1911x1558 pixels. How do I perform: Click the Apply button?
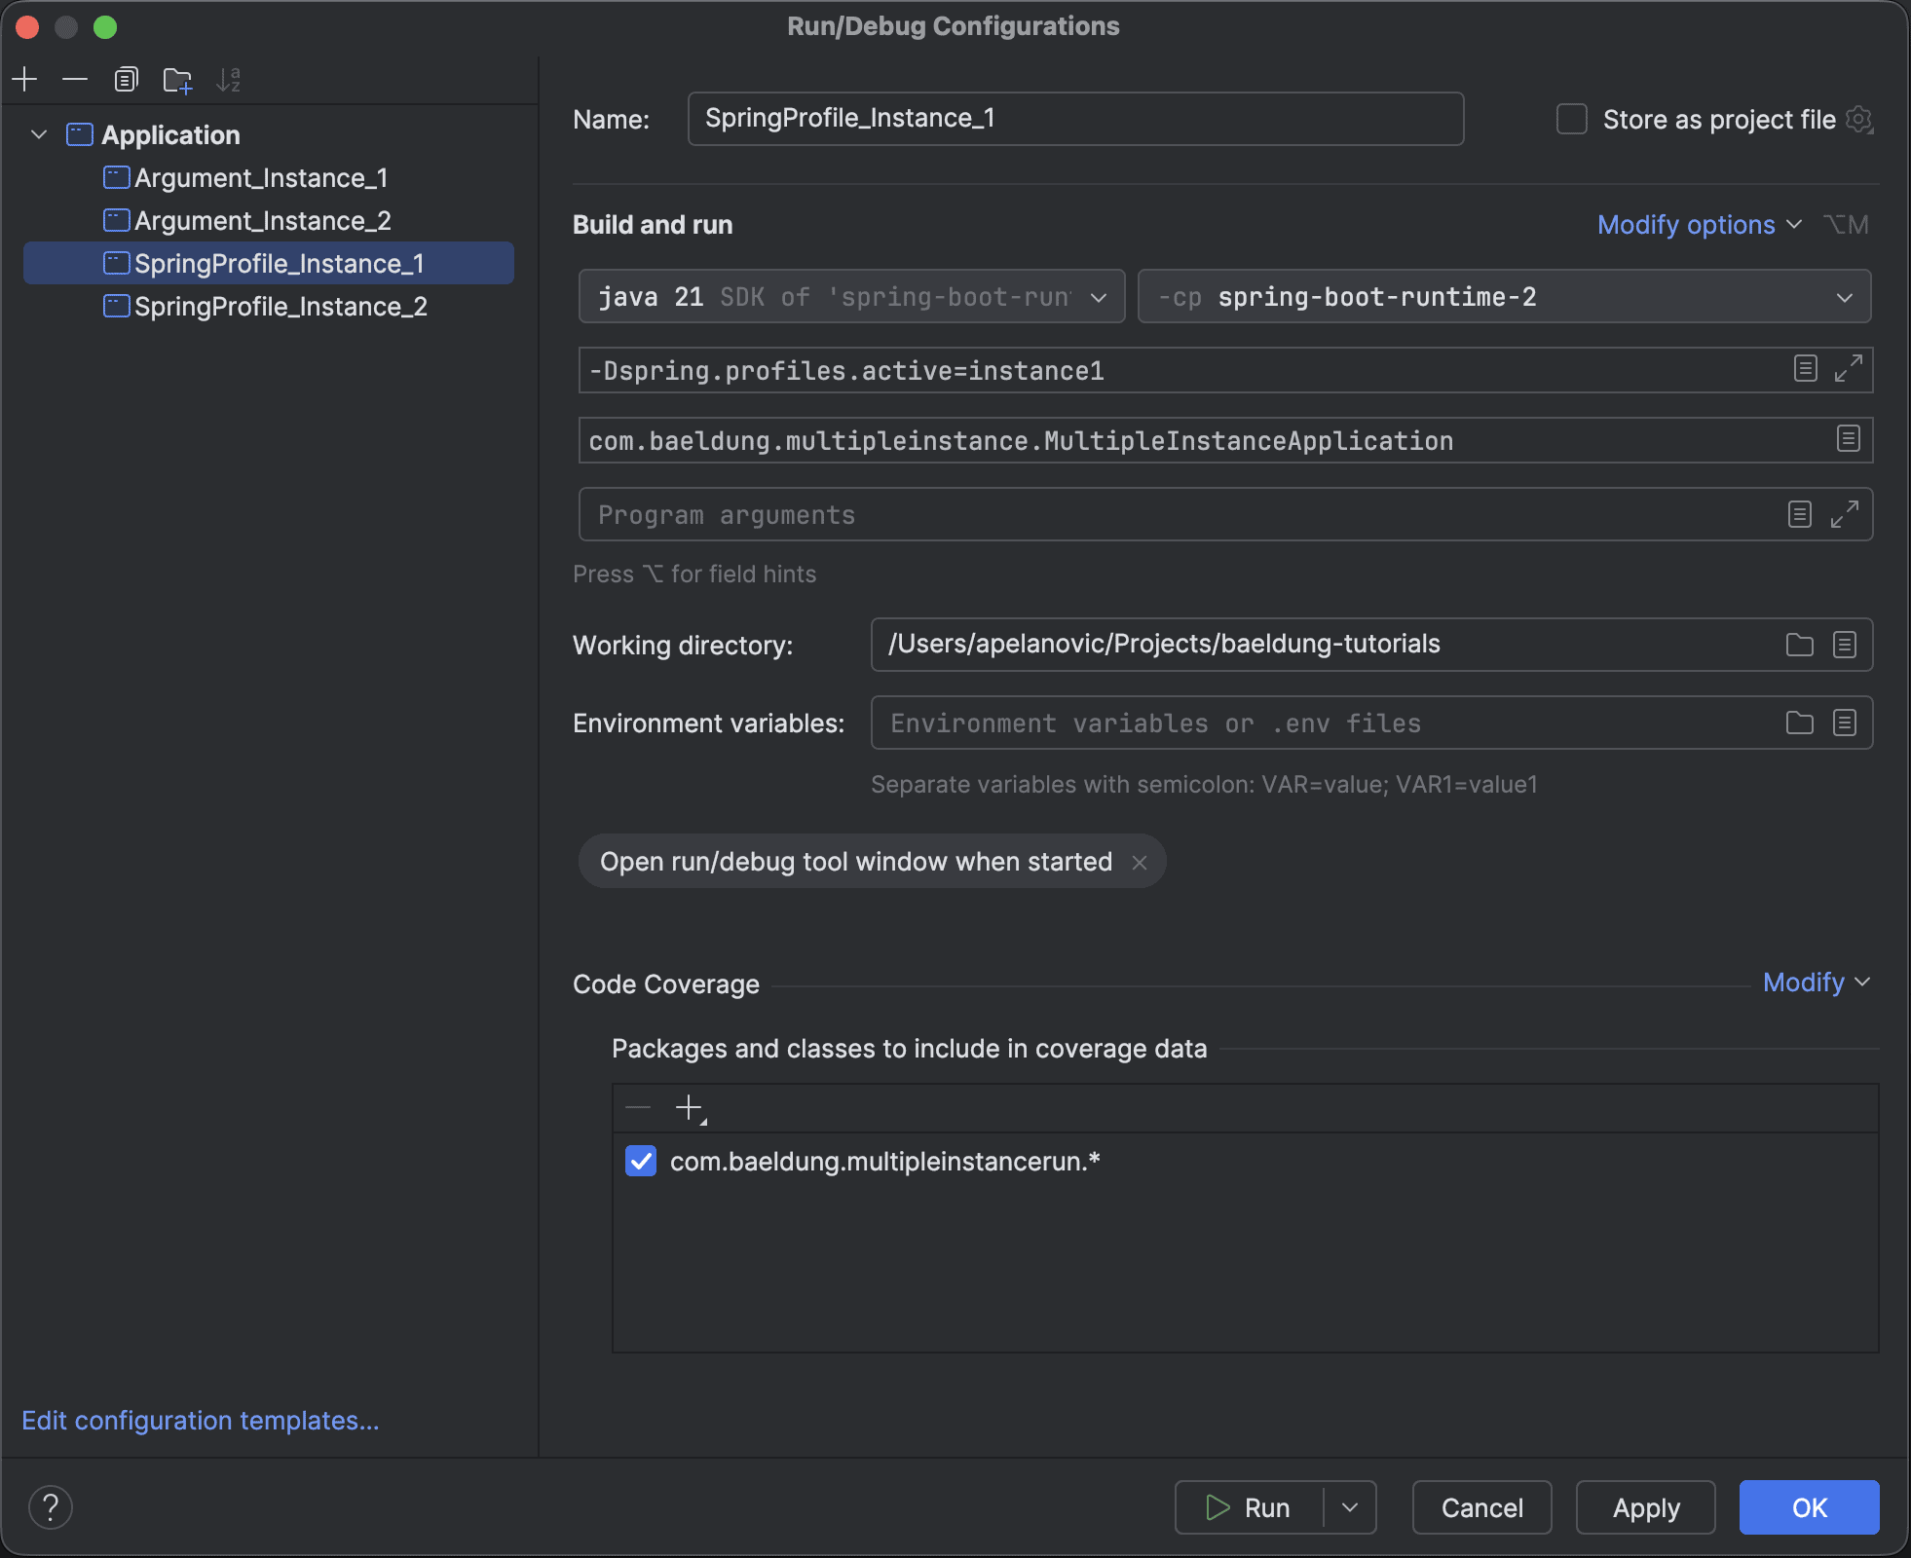[x=1645, y=1507]
